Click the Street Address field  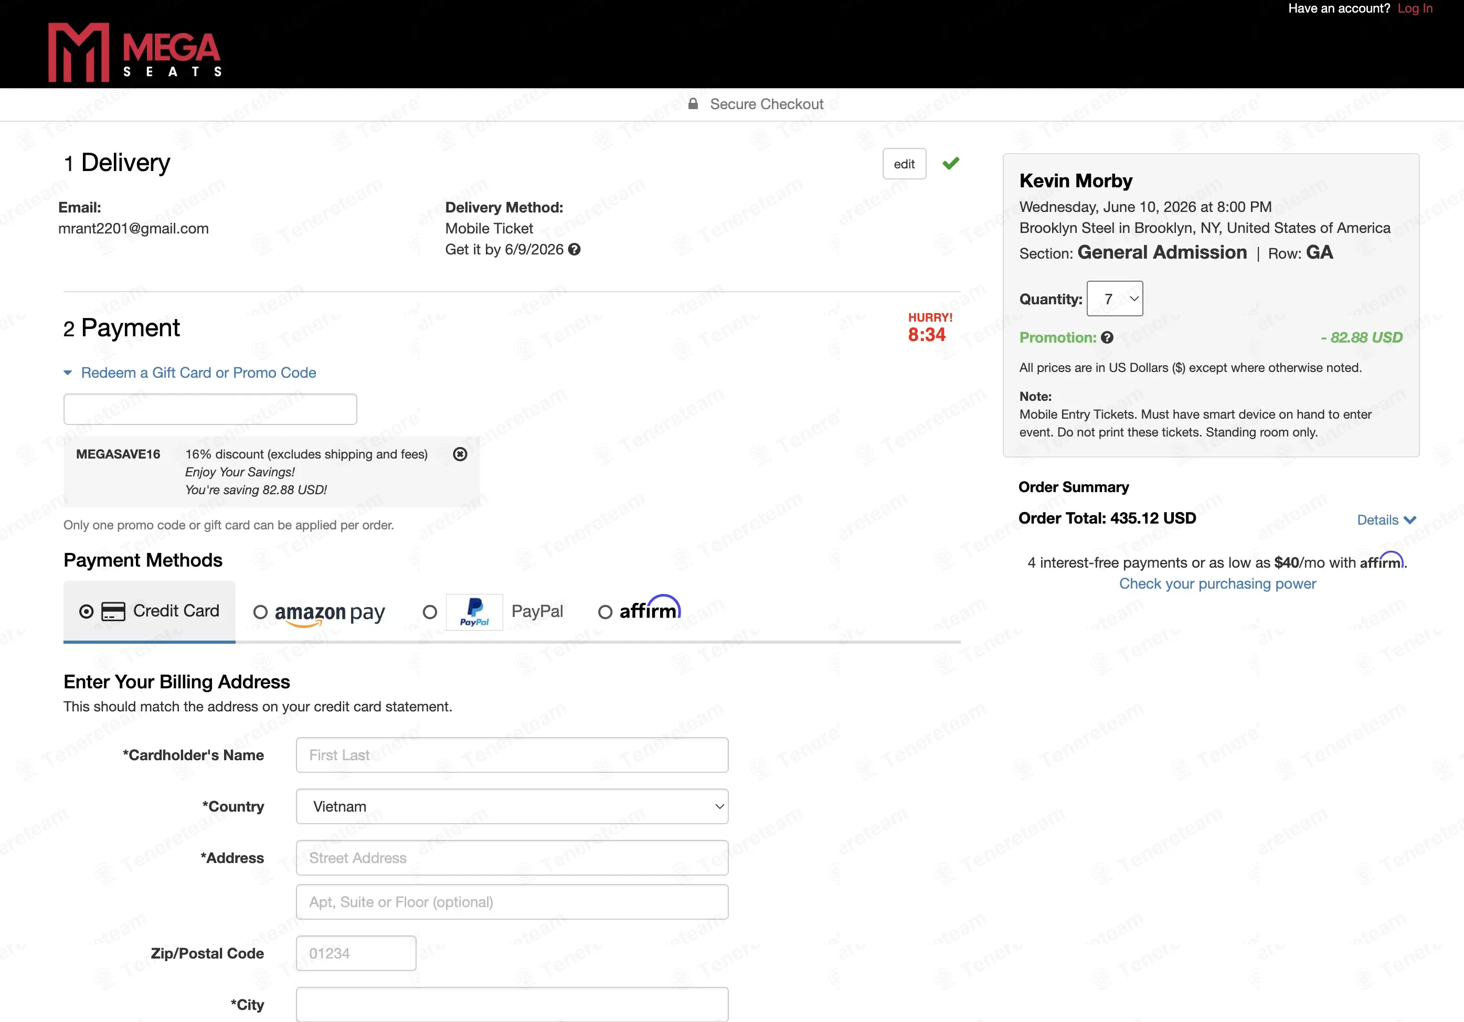(512, 858)
